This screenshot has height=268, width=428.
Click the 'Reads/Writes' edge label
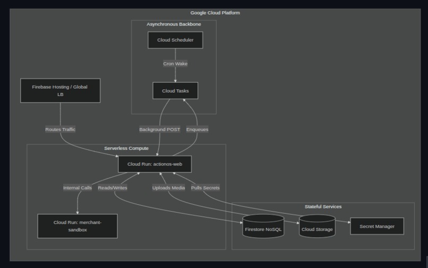(113, 188)
